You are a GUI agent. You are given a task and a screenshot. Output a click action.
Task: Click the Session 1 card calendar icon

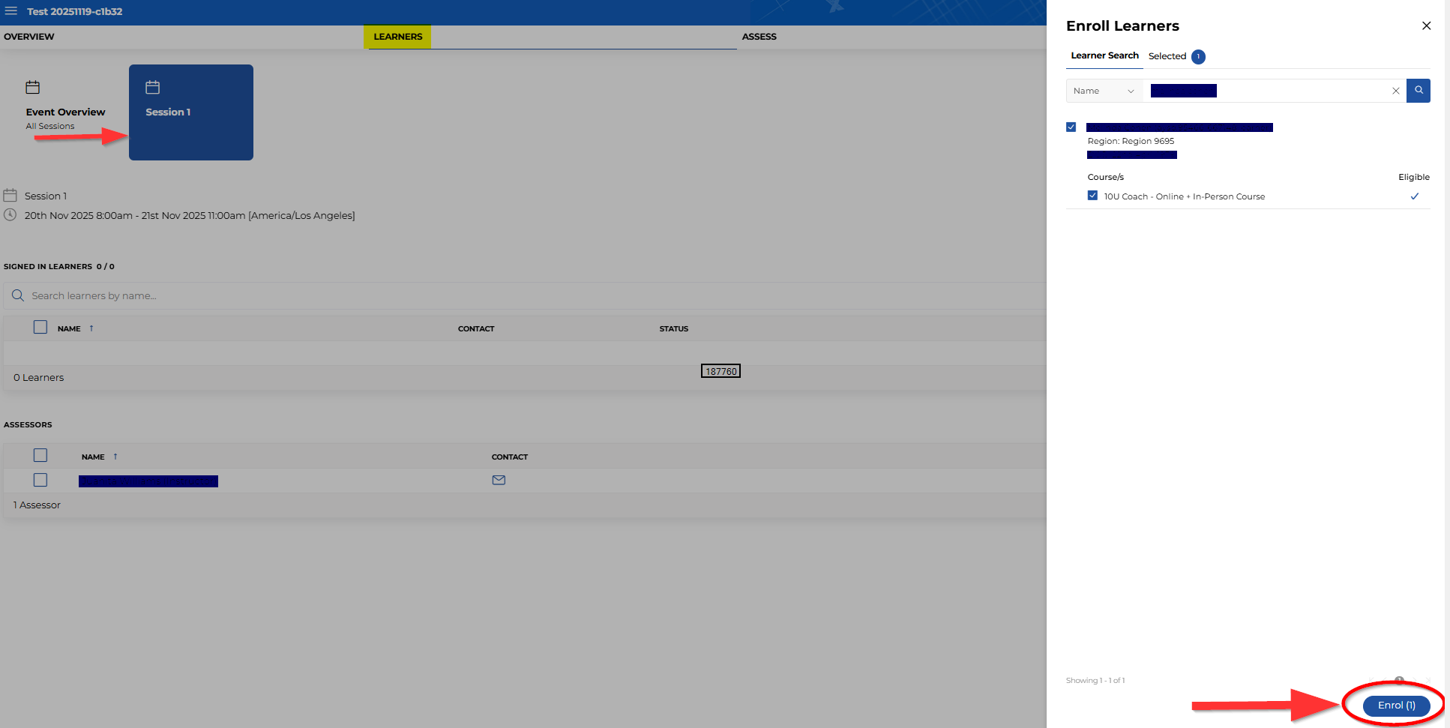tap(153, 88)
